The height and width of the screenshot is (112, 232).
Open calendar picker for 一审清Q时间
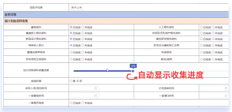(x=226, y=96)
